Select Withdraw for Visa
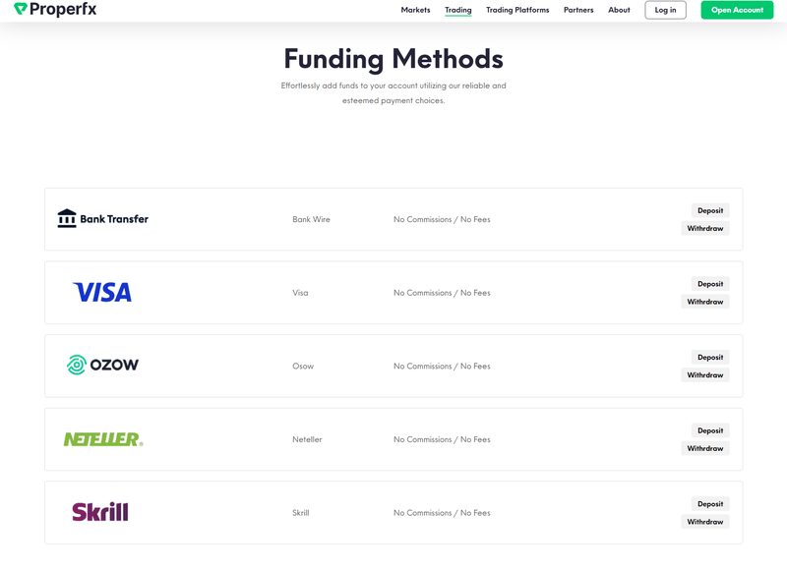 [705, 302]
